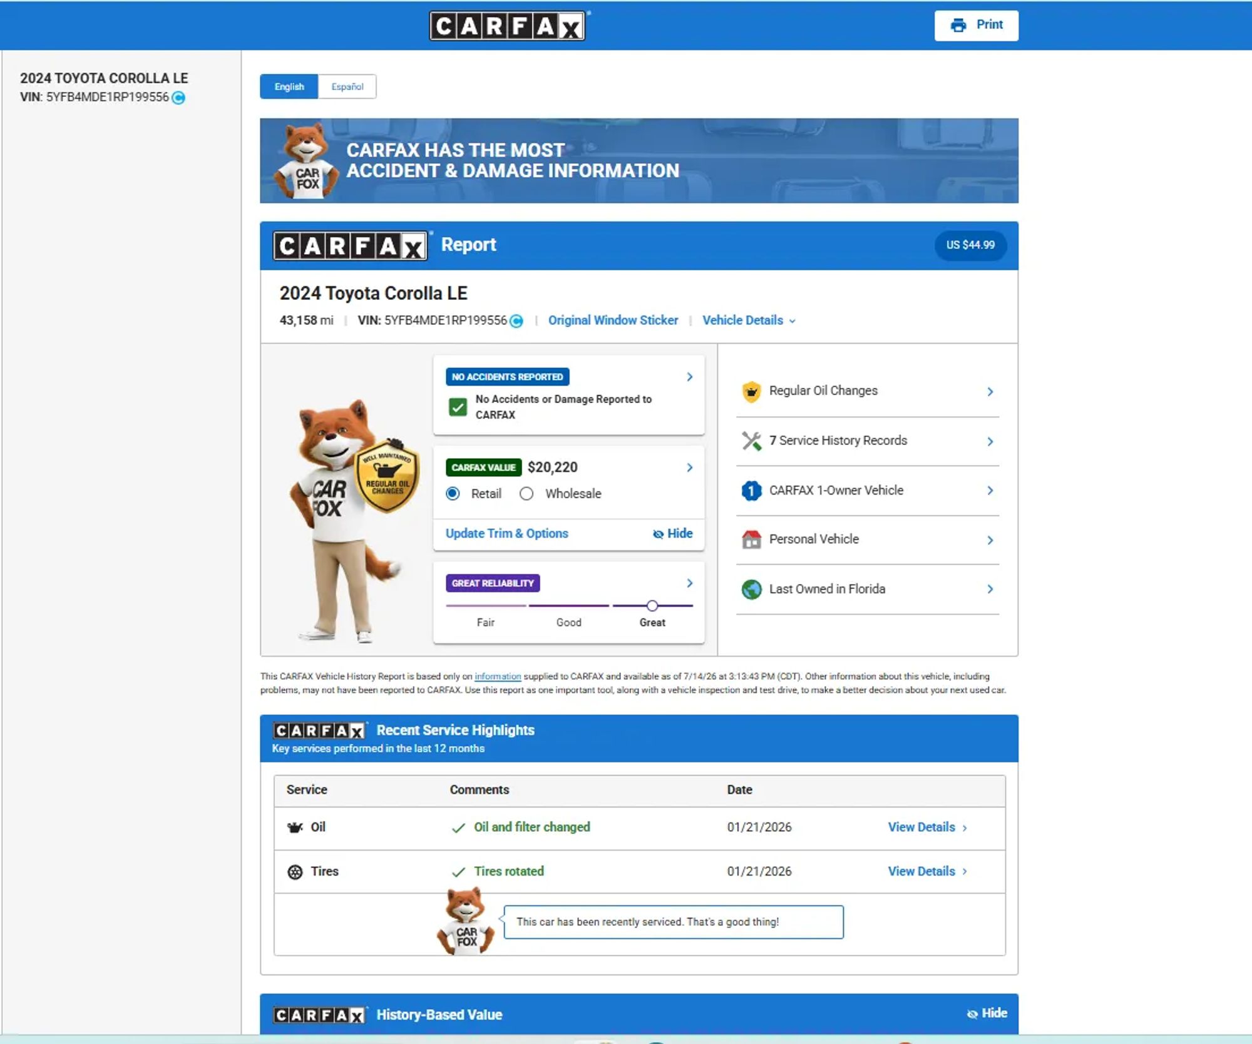Click the accident and damage information banner headline
The width and height of the screenshot is (1252, 1044).
tap(513, 161)
